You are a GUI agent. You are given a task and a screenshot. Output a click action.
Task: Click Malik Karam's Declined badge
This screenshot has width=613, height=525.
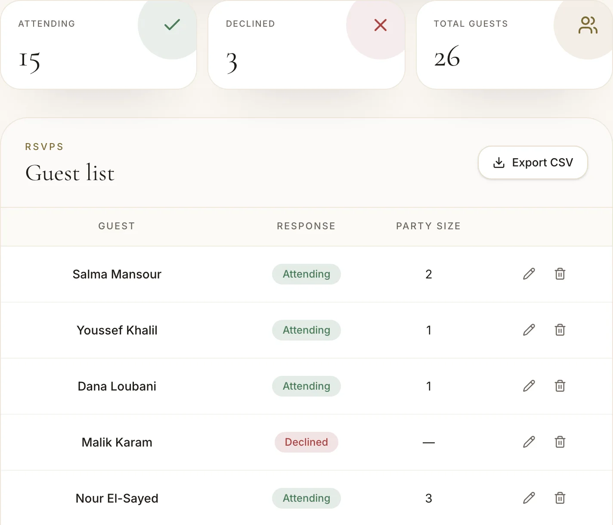(x=306, y=442)
